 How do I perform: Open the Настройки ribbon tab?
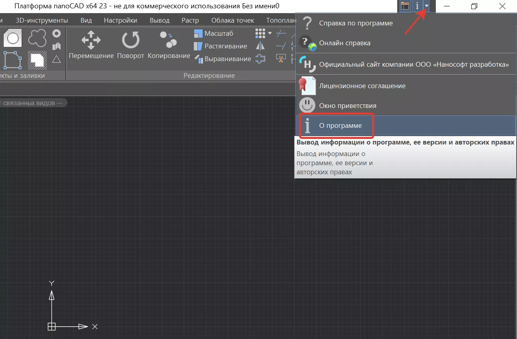point(120,20)
